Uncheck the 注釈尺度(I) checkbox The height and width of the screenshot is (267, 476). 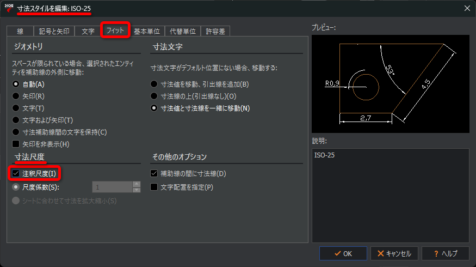(16, 174)
